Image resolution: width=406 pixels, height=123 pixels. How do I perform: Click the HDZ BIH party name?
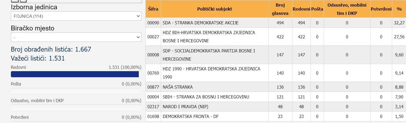click(209, 37)
